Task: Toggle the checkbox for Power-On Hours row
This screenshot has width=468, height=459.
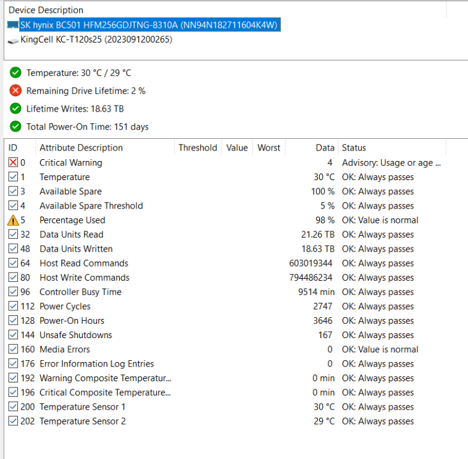Action: [x=13, y=321]
